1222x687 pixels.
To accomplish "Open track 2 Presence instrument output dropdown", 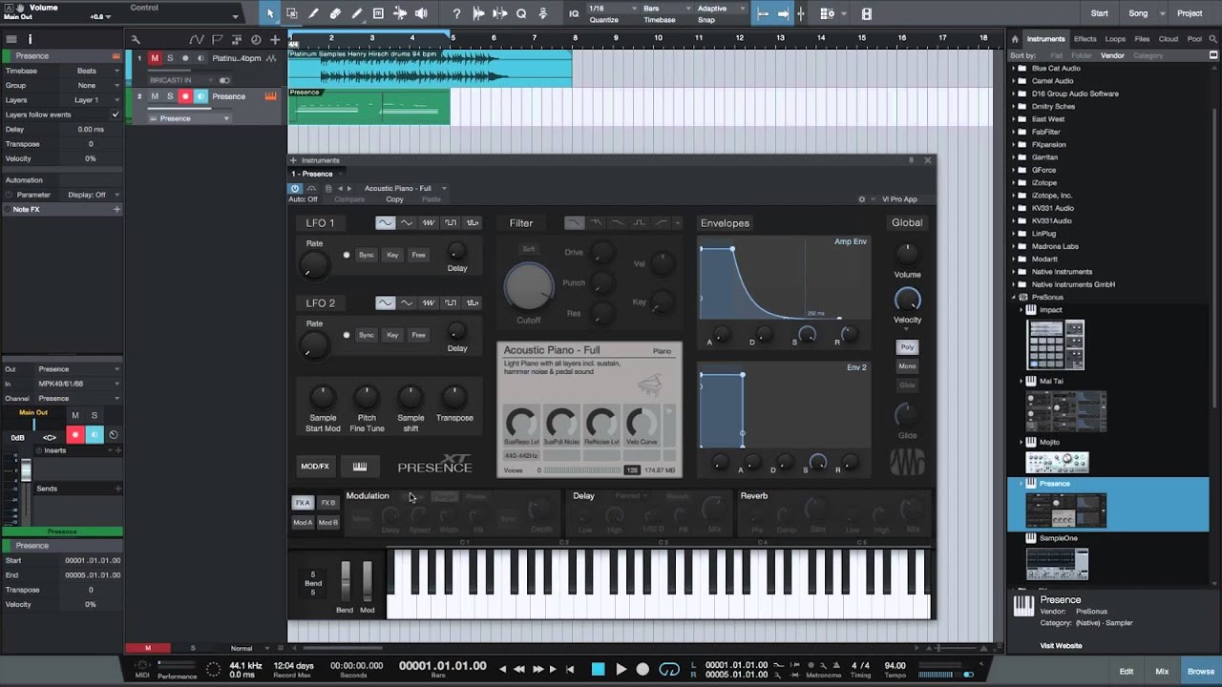I will (x=189, y=118).
